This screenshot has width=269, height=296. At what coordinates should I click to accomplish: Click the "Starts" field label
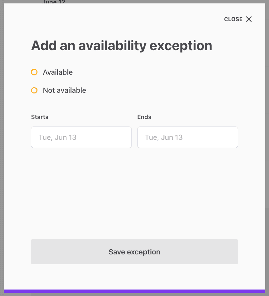click(x=39, y=117)
